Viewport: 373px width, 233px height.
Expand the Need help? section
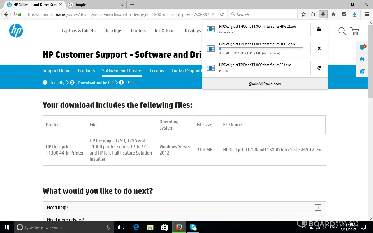[x=318, y=208]
